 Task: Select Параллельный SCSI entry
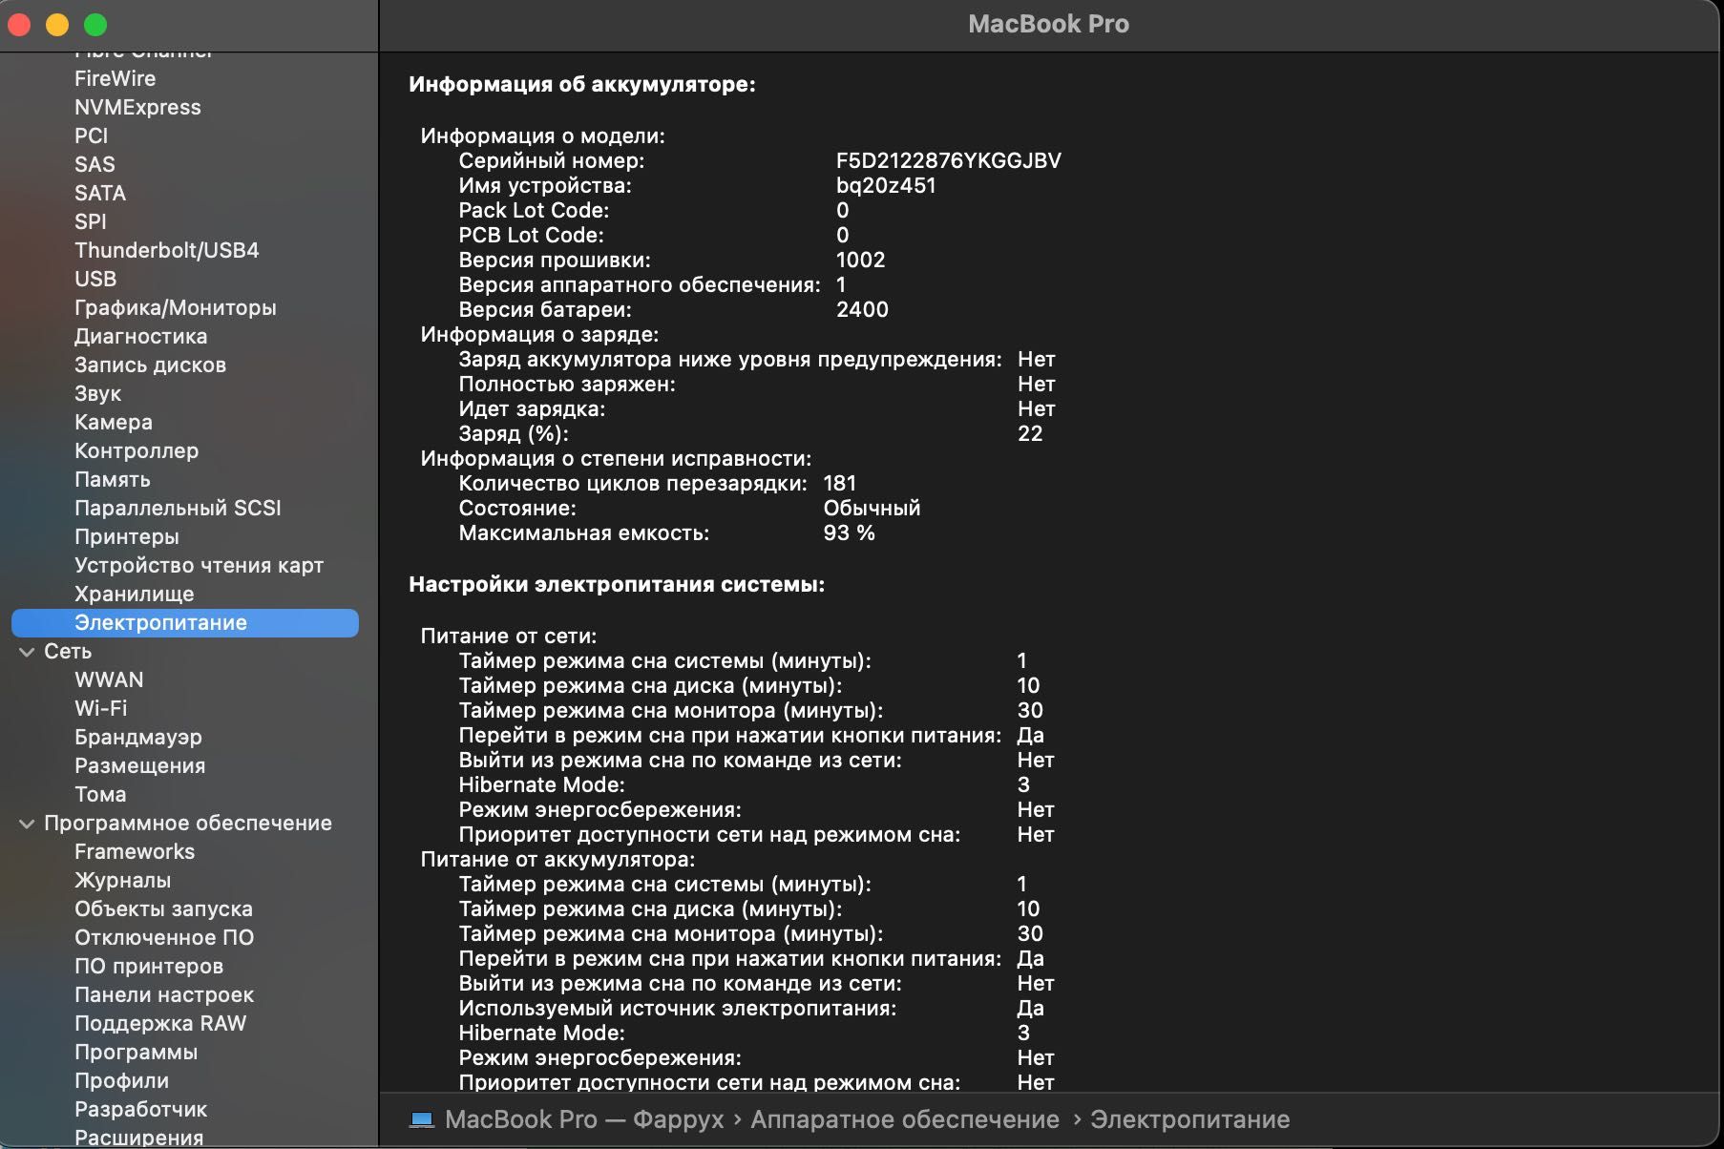178,508
